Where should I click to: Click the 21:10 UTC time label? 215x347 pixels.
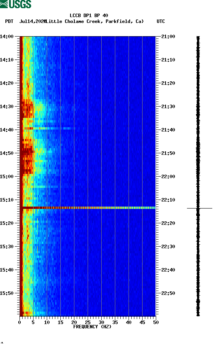click(x=168, y=60)
